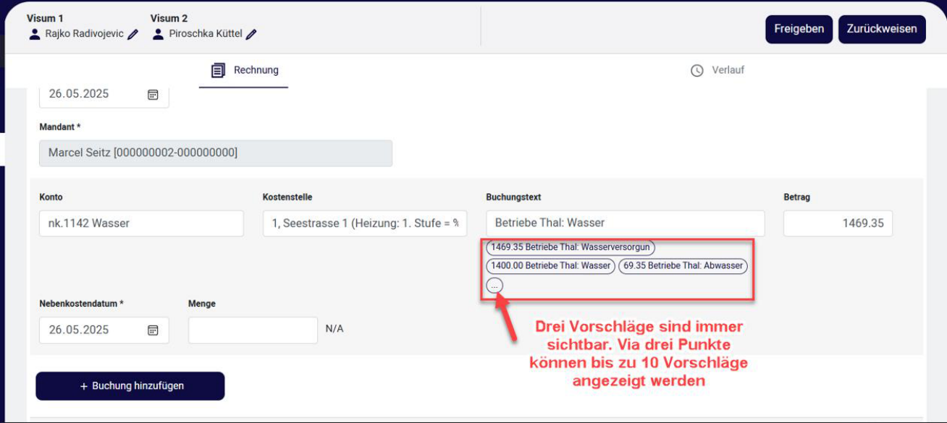Click the Zurückweisen button

(882, 29)
